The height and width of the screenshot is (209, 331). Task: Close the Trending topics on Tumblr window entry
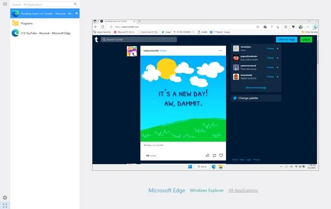coord(76,13)
